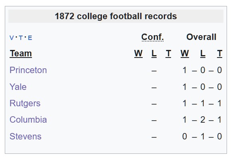Image resolution: width=231 pixels, height=159 pixels.
Task: Click the Team column header
Action: click(x=21, y=54)
